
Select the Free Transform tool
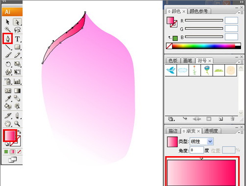(17, 72)
